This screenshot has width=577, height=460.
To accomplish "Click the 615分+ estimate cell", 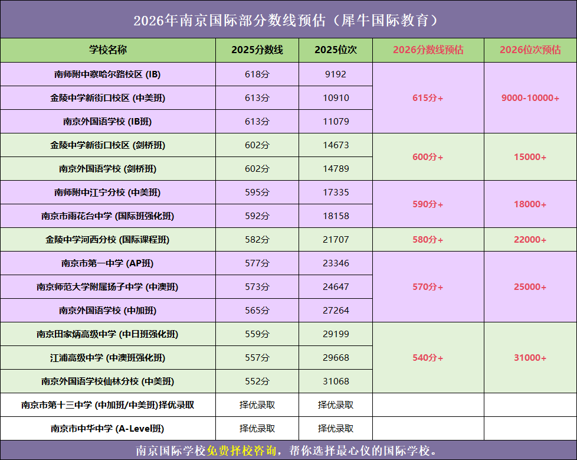I will click(x=428, y=98).
